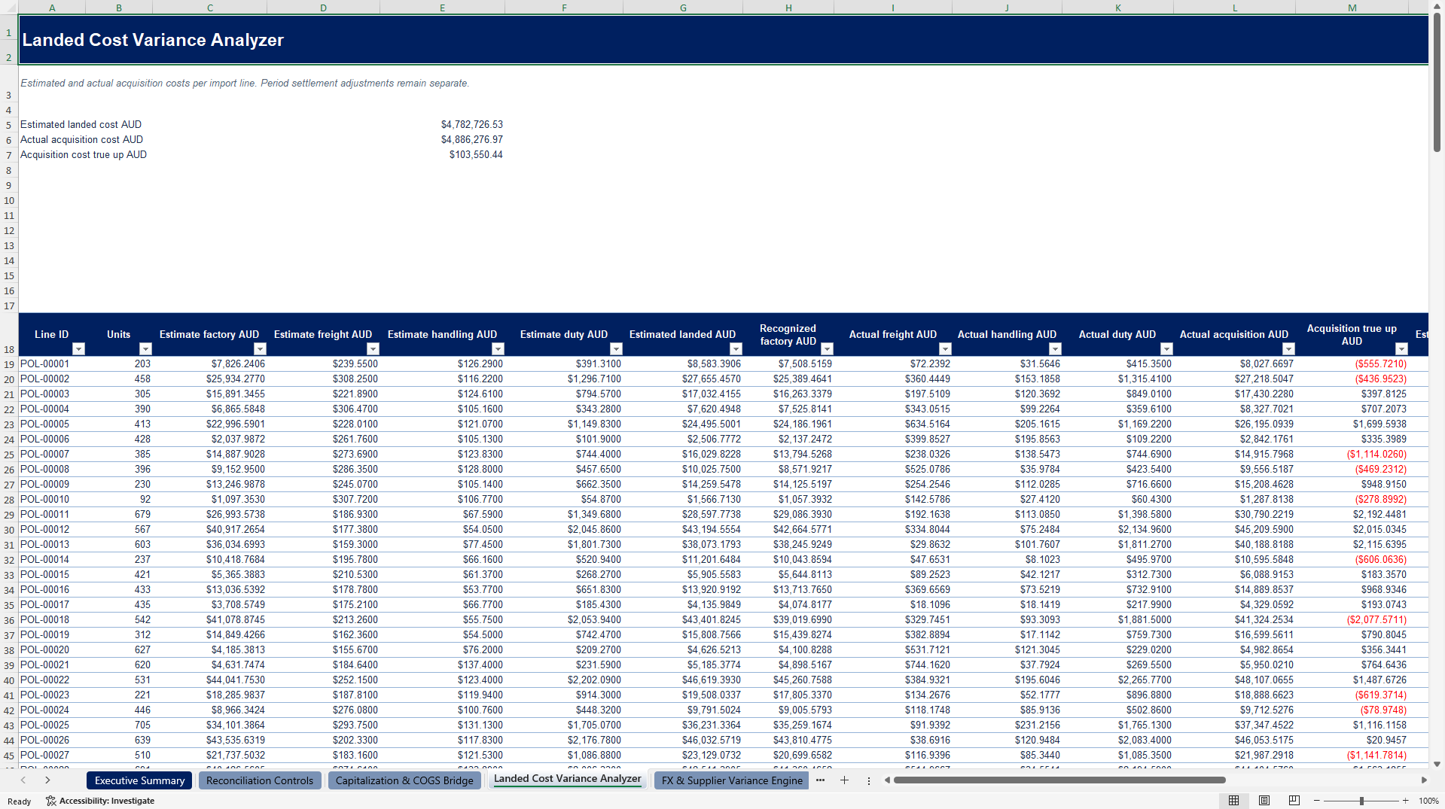Open the Reconciliation Controls sheet
The width and height of the screenshot is (1445, 809).
point(260,780)
